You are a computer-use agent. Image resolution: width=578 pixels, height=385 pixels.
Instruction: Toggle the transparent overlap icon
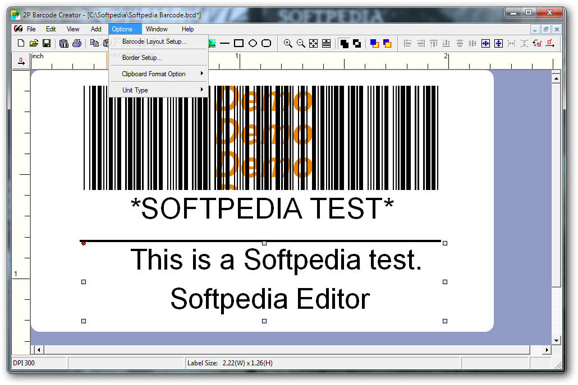point(357,44)
